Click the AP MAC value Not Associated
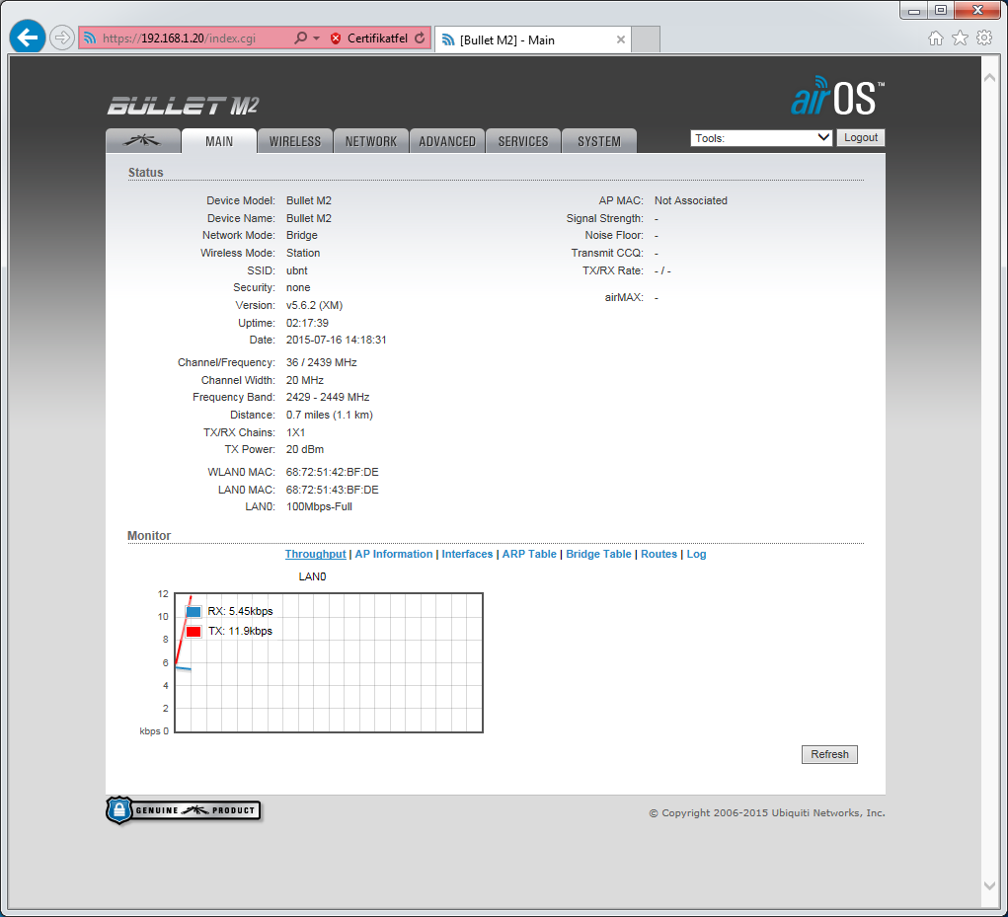 (691, 200)
